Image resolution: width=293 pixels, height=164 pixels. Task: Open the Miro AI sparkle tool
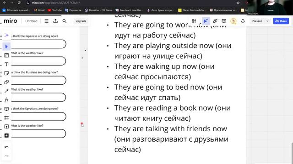6,36
